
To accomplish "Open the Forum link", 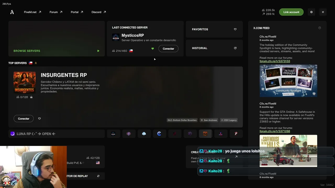I will pos(56,12).
